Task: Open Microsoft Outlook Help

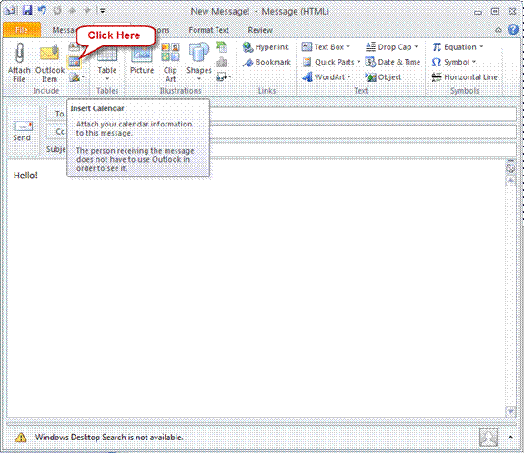Action: click(x=513, y=29)
